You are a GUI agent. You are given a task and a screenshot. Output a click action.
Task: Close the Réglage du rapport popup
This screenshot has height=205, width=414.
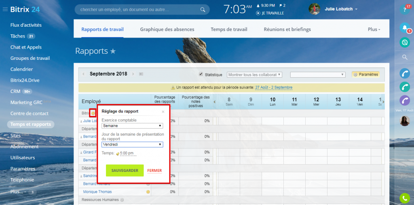click(163, 112)
